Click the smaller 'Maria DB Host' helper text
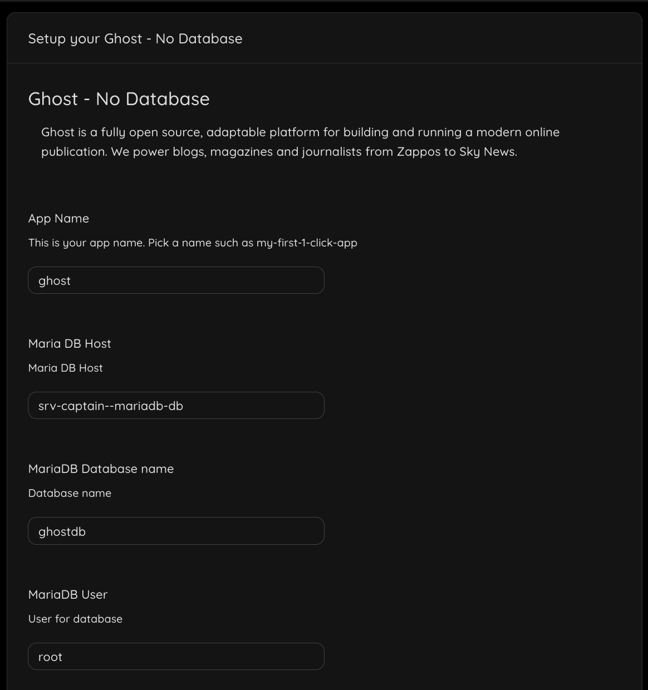This screenshot has width=648, height=690. pyautogui.click(x=65, y=368)
